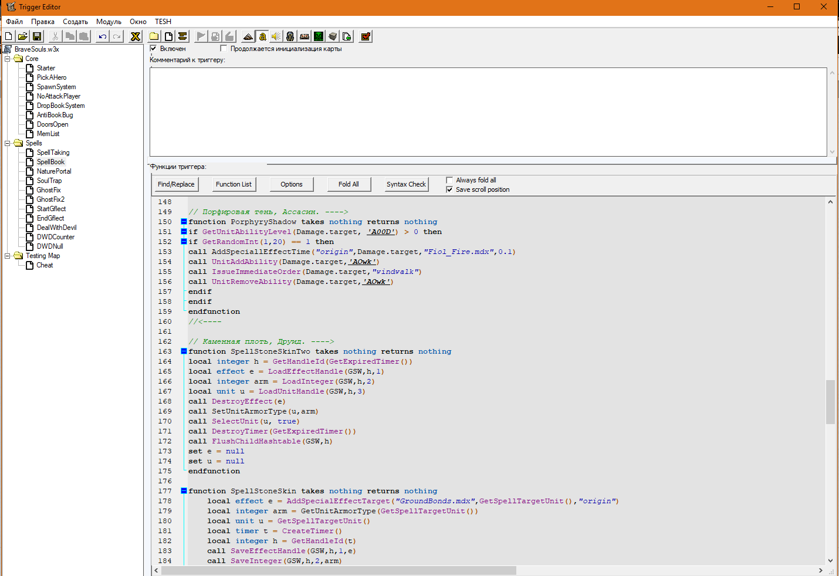839x576 pixels.
Task: Open the TESH menu
Action: coord(163,22)
